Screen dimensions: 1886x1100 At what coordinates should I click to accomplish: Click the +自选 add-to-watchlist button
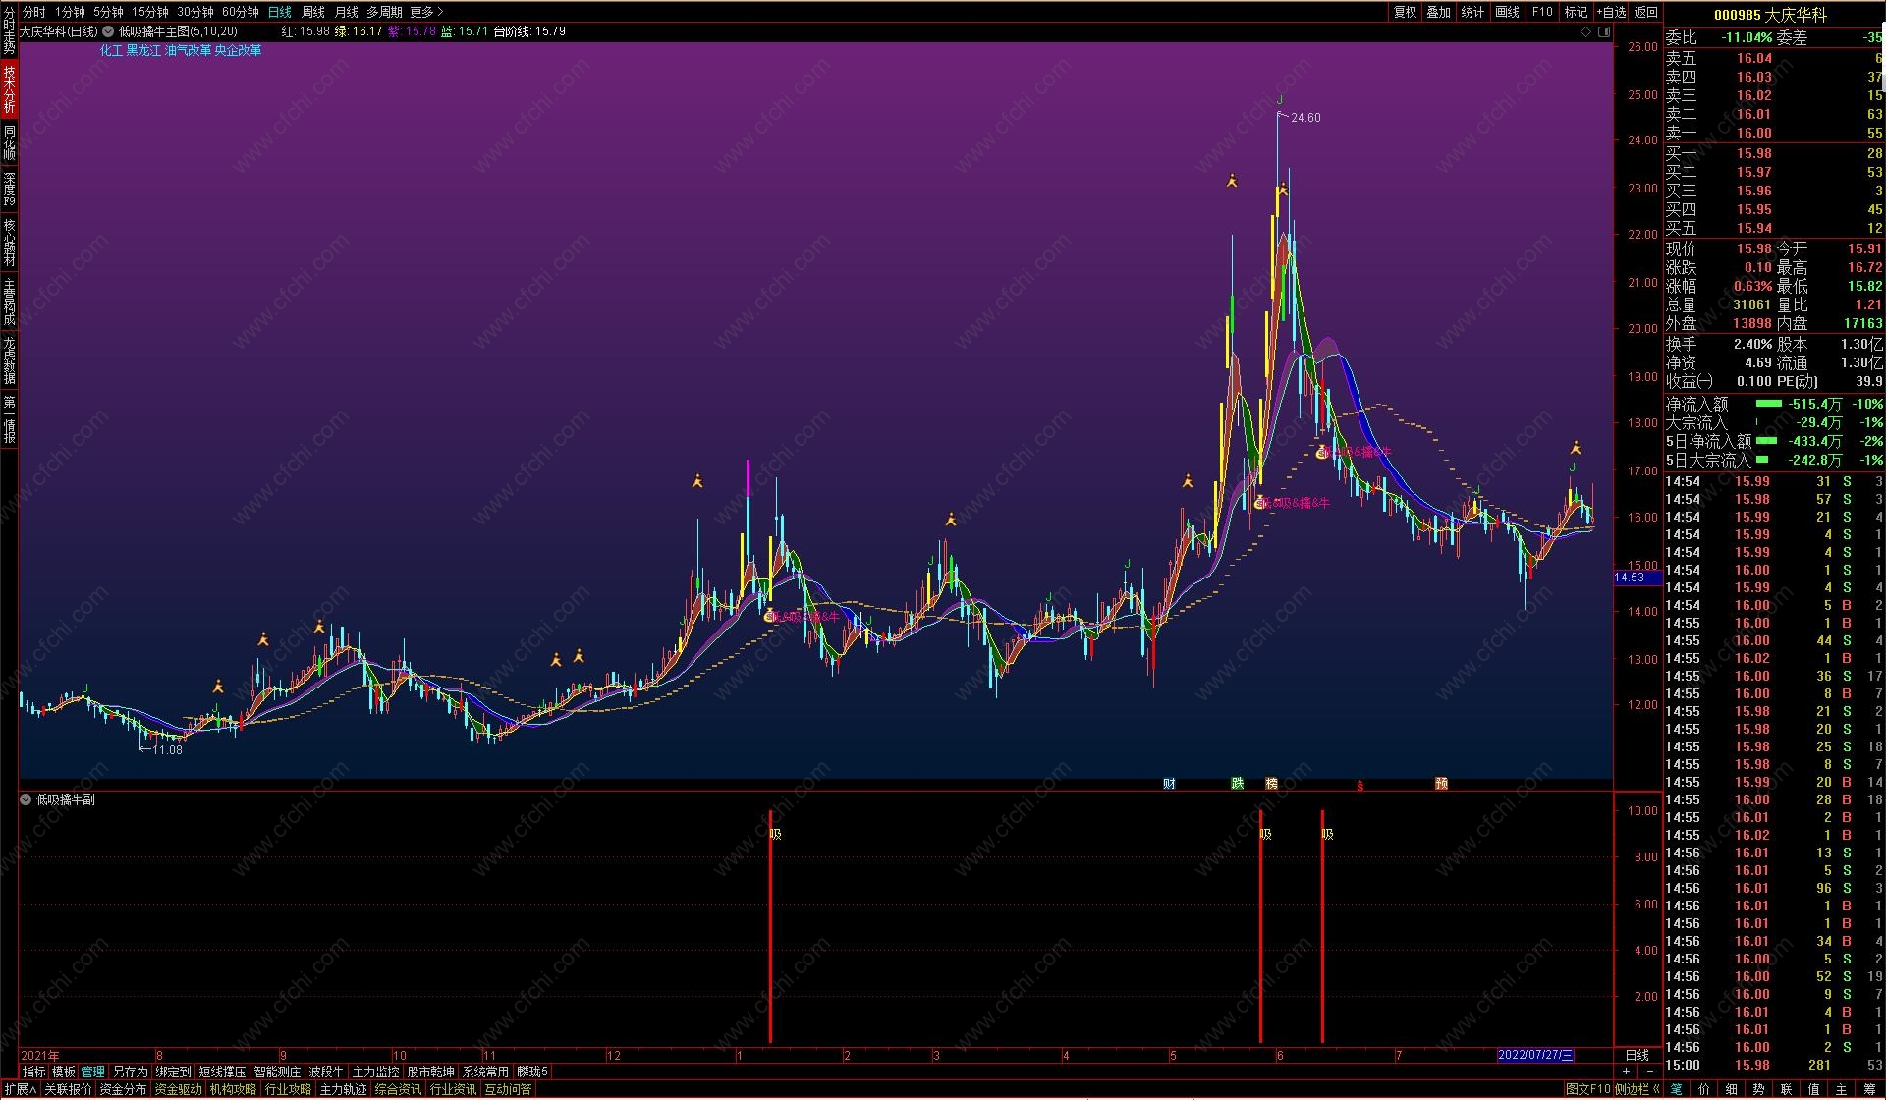(1611, 12)
